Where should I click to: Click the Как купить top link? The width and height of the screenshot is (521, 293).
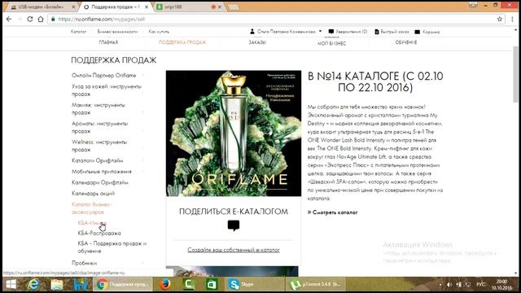coord(159,32)
